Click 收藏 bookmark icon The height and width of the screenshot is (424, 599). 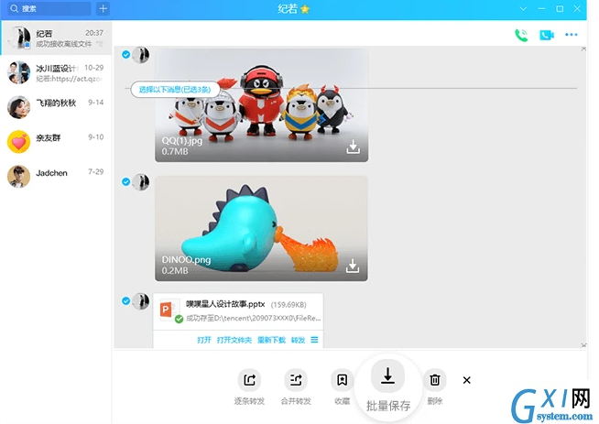[x=342, y=380]
